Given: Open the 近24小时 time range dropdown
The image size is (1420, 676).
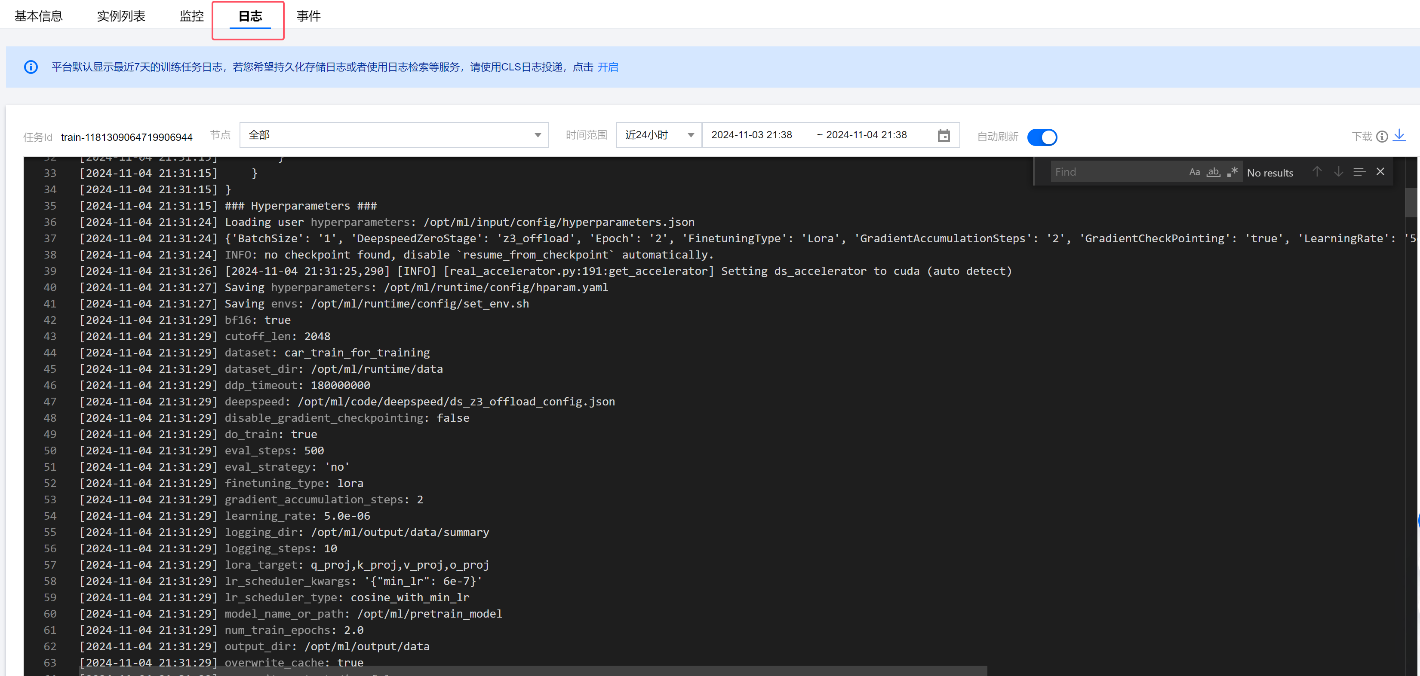Looking at the screenshot, I should point(659,135).
